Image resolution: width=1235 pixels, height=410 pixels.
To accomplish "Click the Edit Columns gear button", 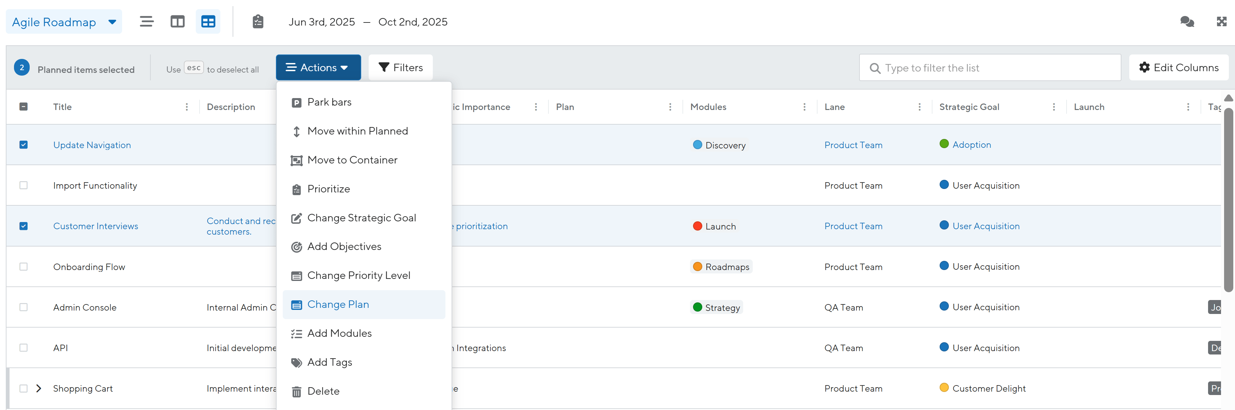I will [x=1178, y=67].
